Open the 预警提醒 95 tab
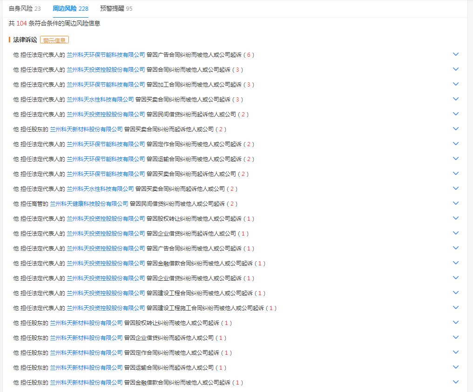The height and width of the screenshot is (392, 473). click(x=116, y=8)
